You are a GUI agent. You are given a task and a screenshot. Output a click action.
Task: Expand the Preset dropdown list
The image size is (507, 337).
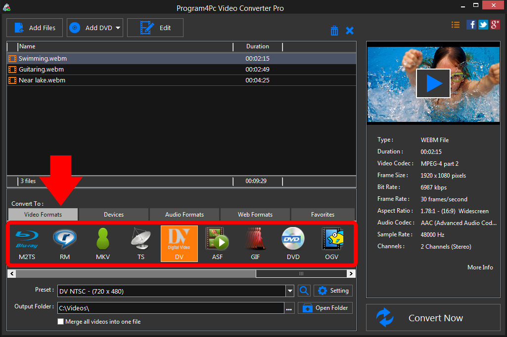(290, 291)
